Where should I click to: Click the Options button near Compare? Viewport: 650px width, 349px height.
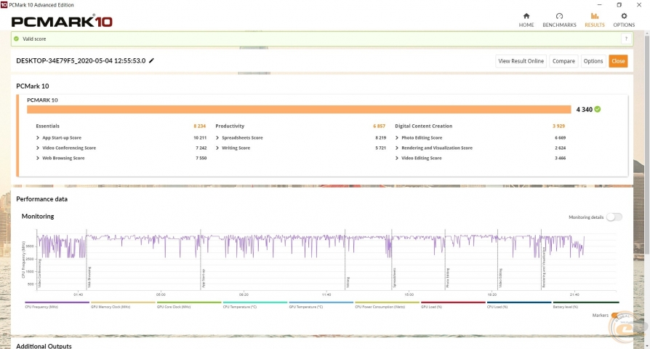[x=593, y=61]
